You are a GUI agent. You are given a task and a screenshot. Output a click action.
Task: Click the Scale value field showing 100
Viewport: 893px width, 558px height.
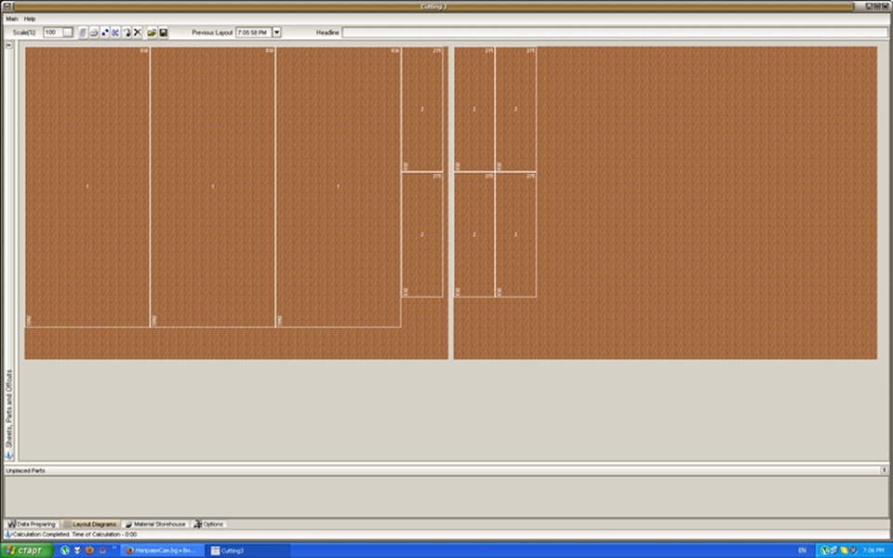point(53,33)
